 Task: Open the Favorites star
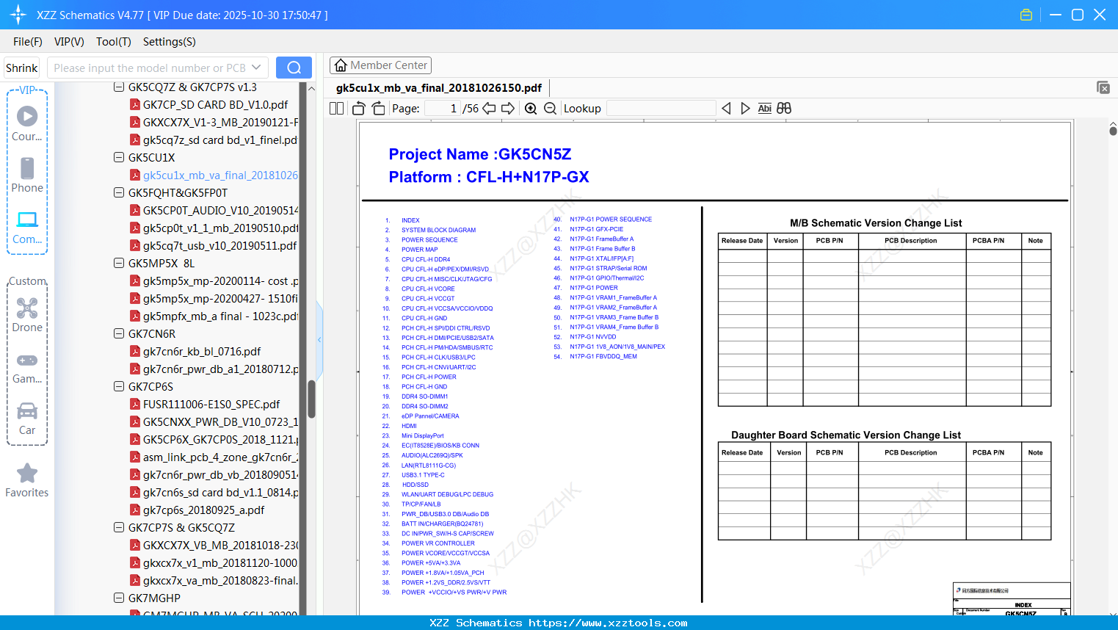pyautogui.click(x=27, y=480)
